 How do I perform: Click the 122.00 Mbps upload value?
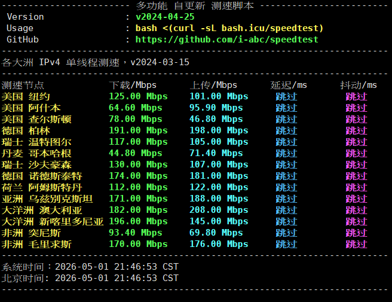coord(219,187)
